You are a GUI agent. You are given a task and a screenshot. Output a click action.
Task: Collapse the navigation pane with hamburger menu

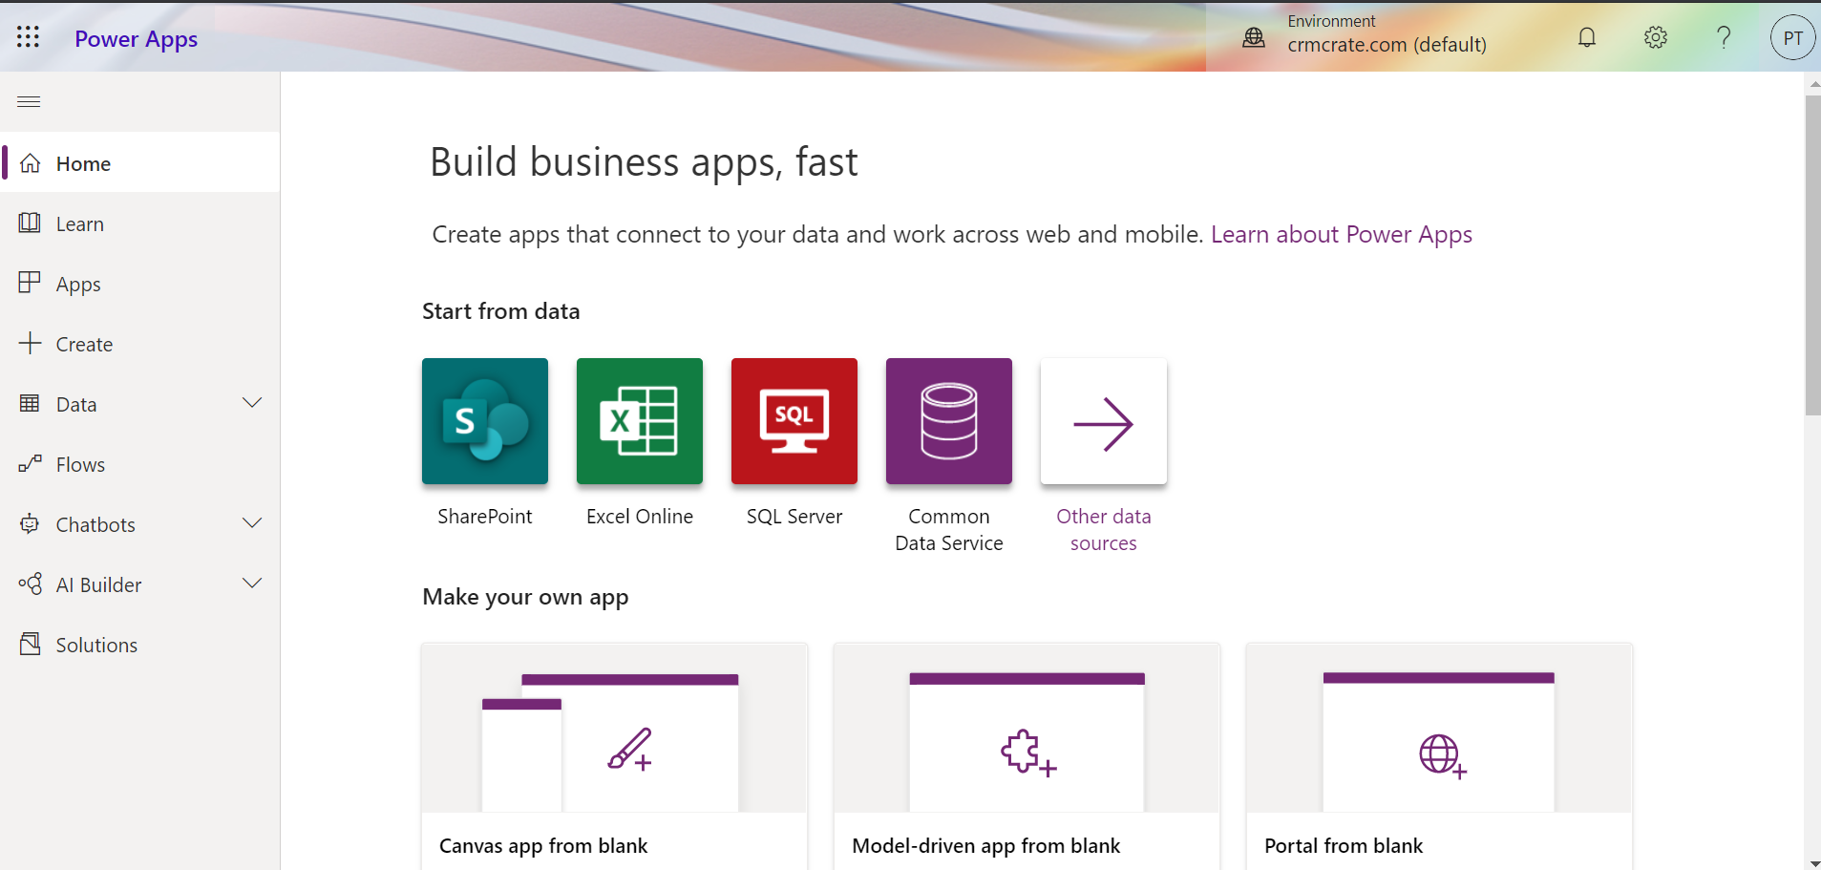click(x=28, y=100)
